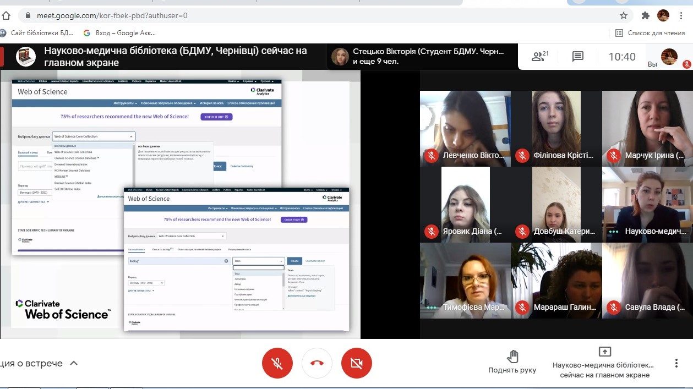Toggle the camera off button
The width and height of the screenshot is (693, 389).
pos(357,363)
